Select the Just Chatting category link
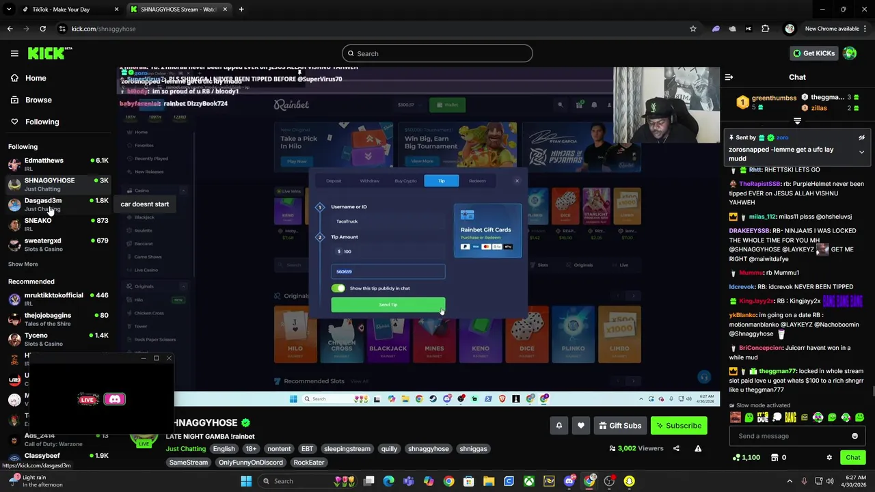Image resolution: width=875 pixels, height=492 pixels. tap(185, 449)
